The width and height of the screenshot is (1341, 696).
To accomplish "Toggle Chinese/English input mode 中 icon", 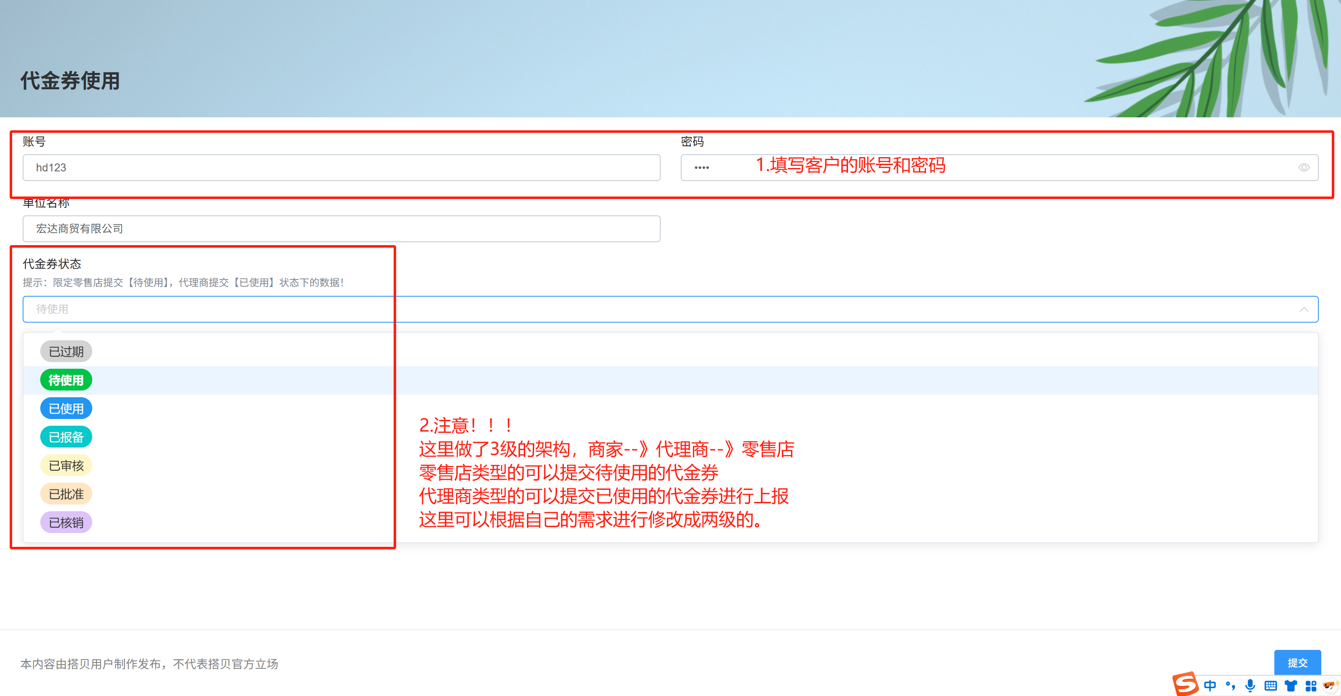I will coord(1210,686).
